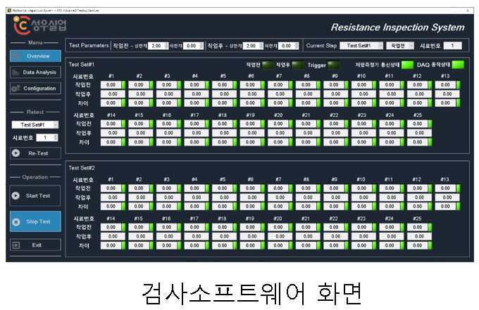Click Test Set#2 sample #5 작업후 value
479x310 pixels.
224,198
